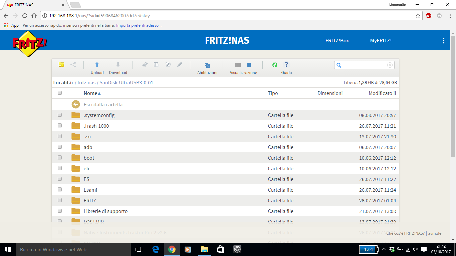Click Windows search box on taskbar
456x256 pixels.
click(73, 249)
